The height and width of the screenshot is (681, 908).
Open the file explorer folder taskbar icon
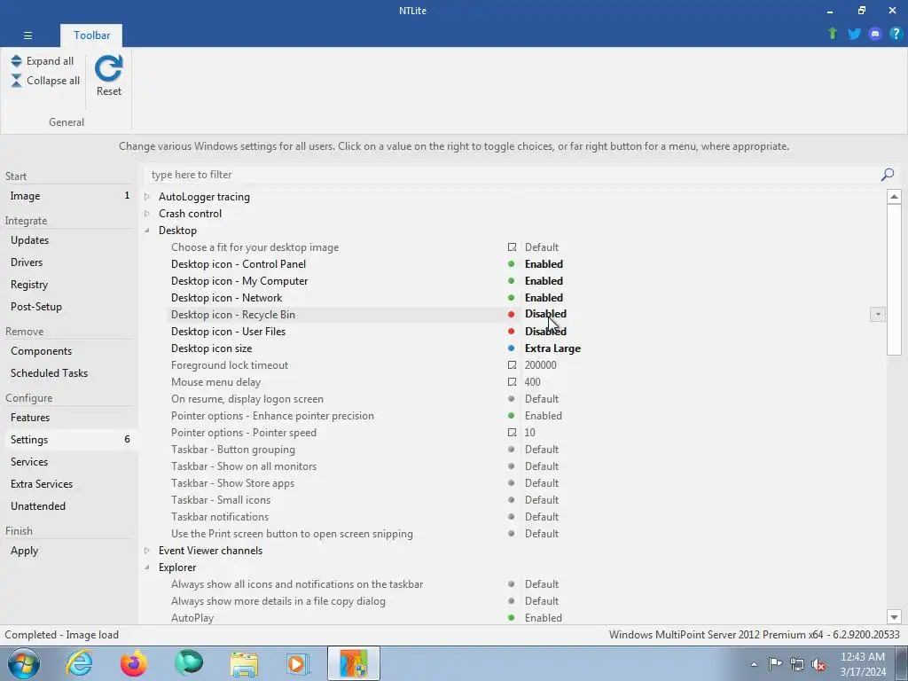244,663
